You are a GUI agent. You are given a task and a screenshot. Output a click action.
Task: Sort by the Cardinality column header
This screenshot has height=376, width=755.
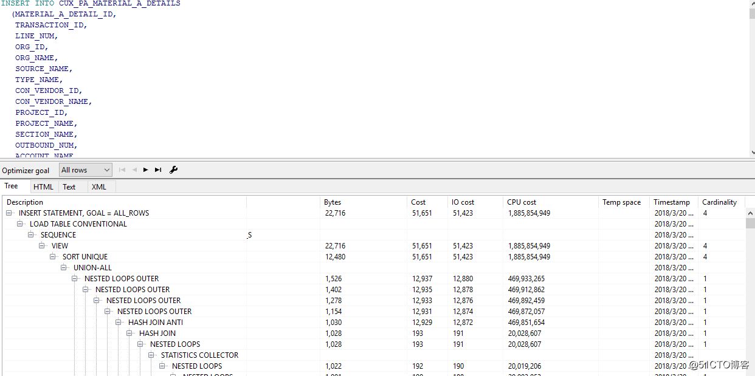click(x=721, y=202)
